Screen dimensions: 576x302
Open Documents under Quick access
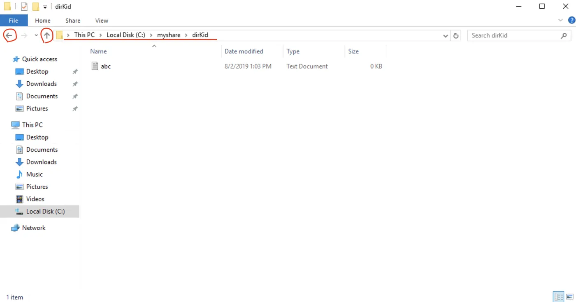[42, 96]
